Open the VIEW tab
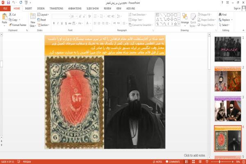The width and height of the screenshot is (246, 164). [118, 9]
